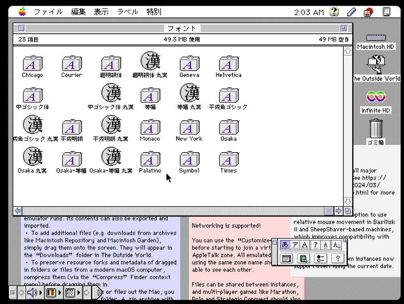
Task: Select the Geneva font suitcase
Action: [189, 63]
